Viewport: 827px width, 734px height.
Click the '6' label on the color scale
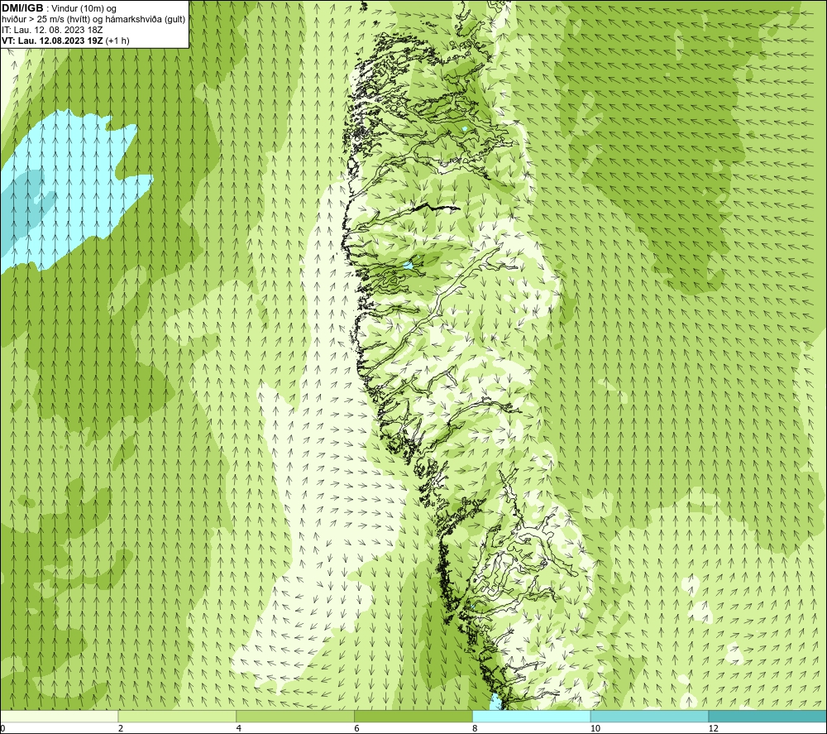[357, 728]
